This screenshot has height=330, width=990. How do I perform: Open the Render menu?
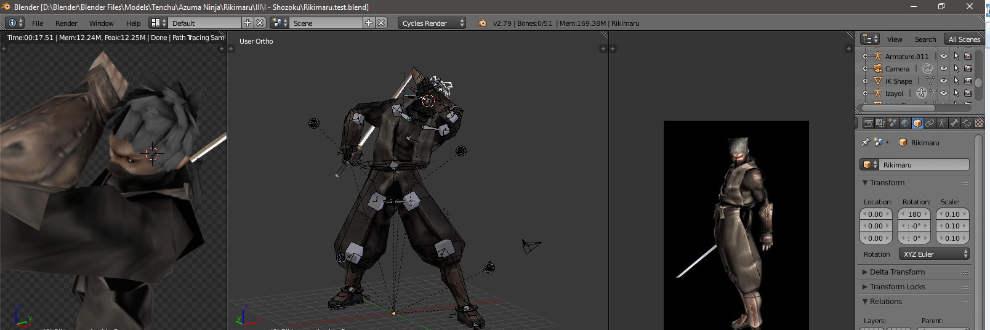pyautogui.click(x=66, y=23)
